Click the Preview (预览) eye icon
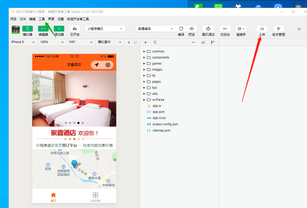The height and width of the screenshot is (208, 307). tap(192, 29)
